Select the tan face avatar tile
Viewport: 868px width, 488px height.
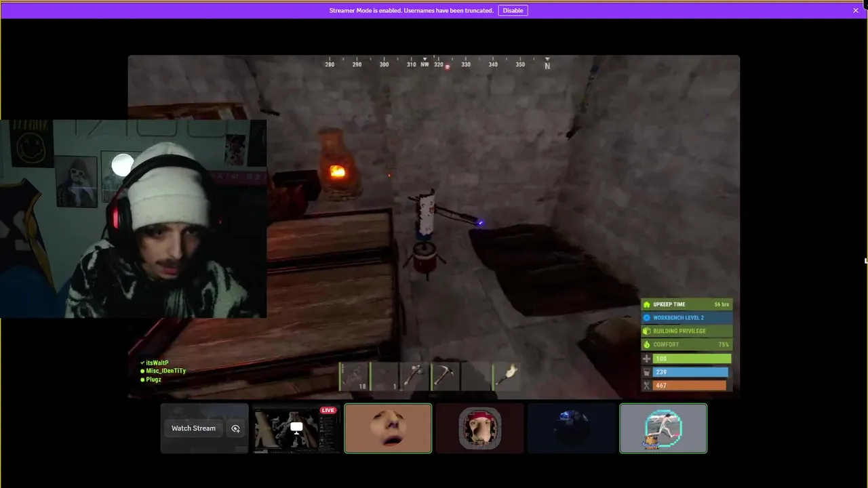pyautogui.click(x=388, y=428)
